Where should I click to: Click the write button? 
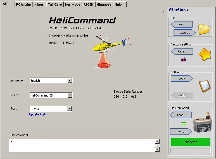181,132
